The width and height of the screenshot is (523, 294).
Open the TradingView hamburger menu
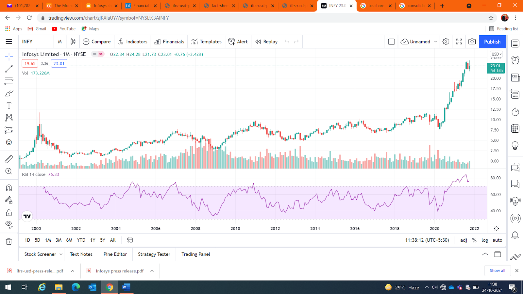click(x=9, y=41)
